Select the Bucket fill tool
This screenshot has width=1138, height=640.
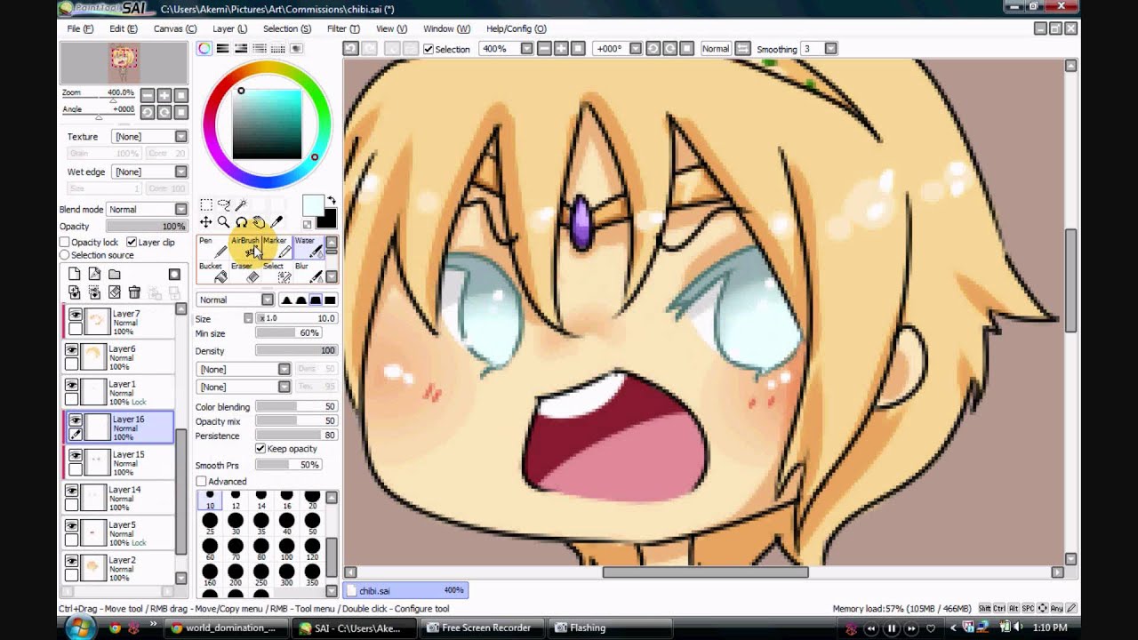pos(212,272)
